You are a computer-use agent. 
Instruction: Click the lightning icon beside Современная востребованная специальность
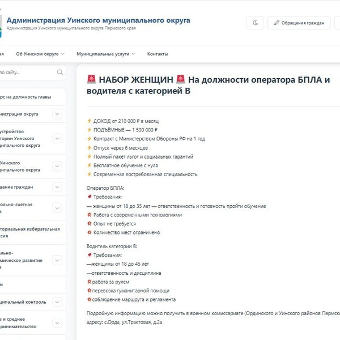[89, 174]
